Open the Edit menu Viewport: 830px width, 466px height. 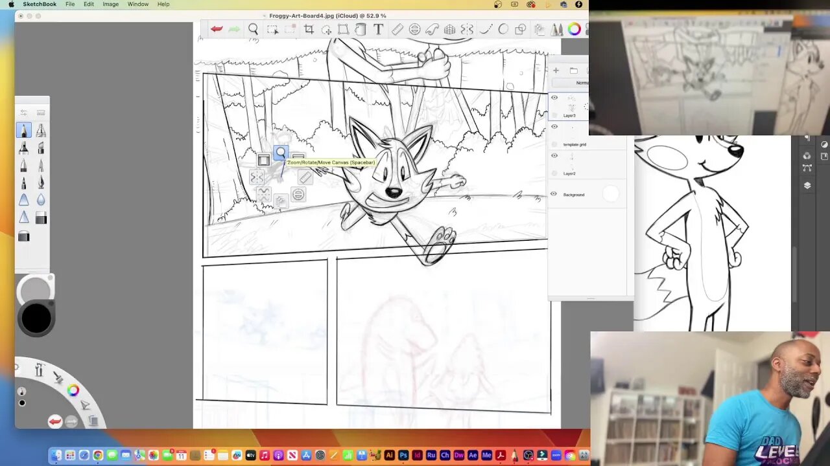89,5
